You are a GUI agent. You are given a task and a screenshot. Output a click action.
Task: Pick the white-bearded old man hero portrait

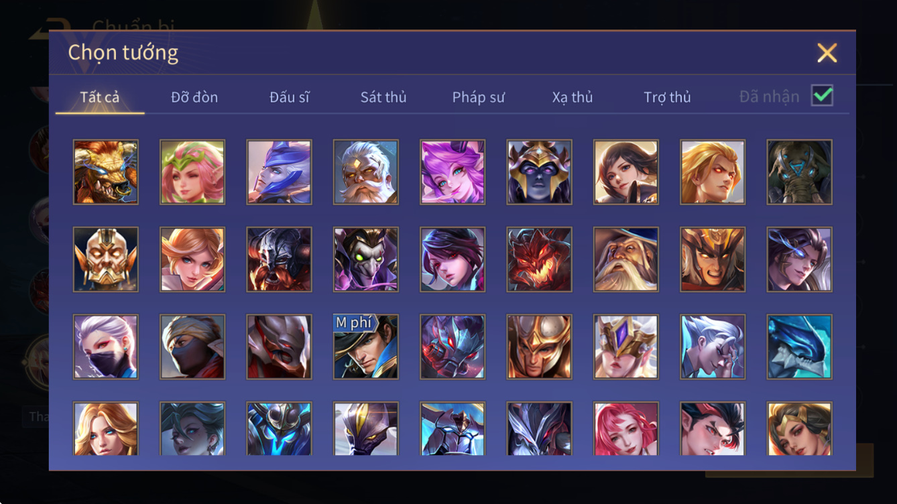click(366, 172)
